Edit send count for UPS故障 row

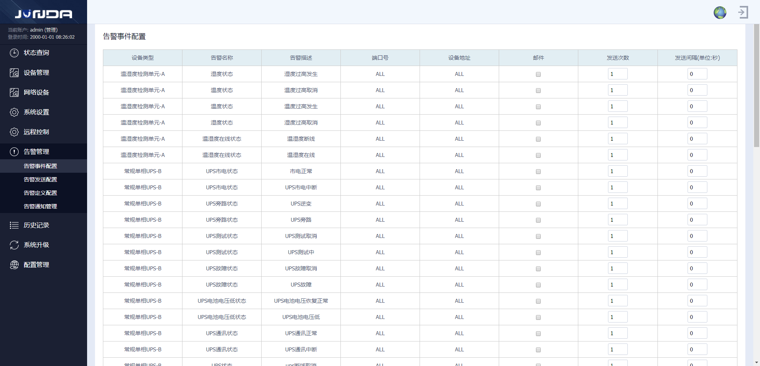tap(618, 285)
